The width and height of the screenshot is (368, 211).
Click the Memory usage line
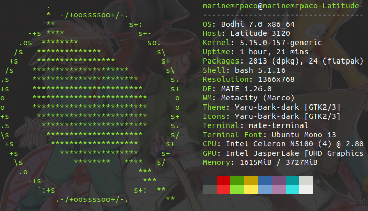pyautogui.click(x=260, y=162)
